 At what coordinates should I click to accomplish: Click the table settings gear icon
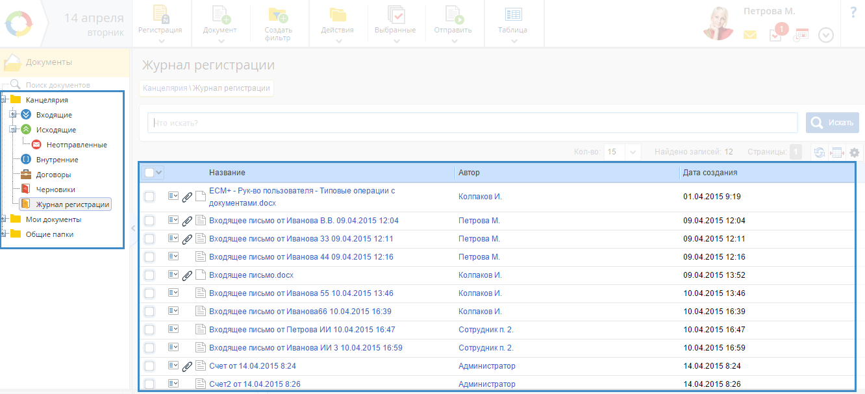point(855,153)
